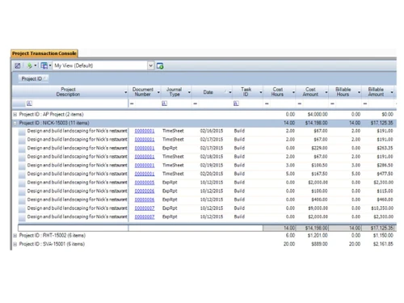Click the Cost Amount filter equals operator
404x303 pixels.
pyautogui.click(x=300, y=103)
